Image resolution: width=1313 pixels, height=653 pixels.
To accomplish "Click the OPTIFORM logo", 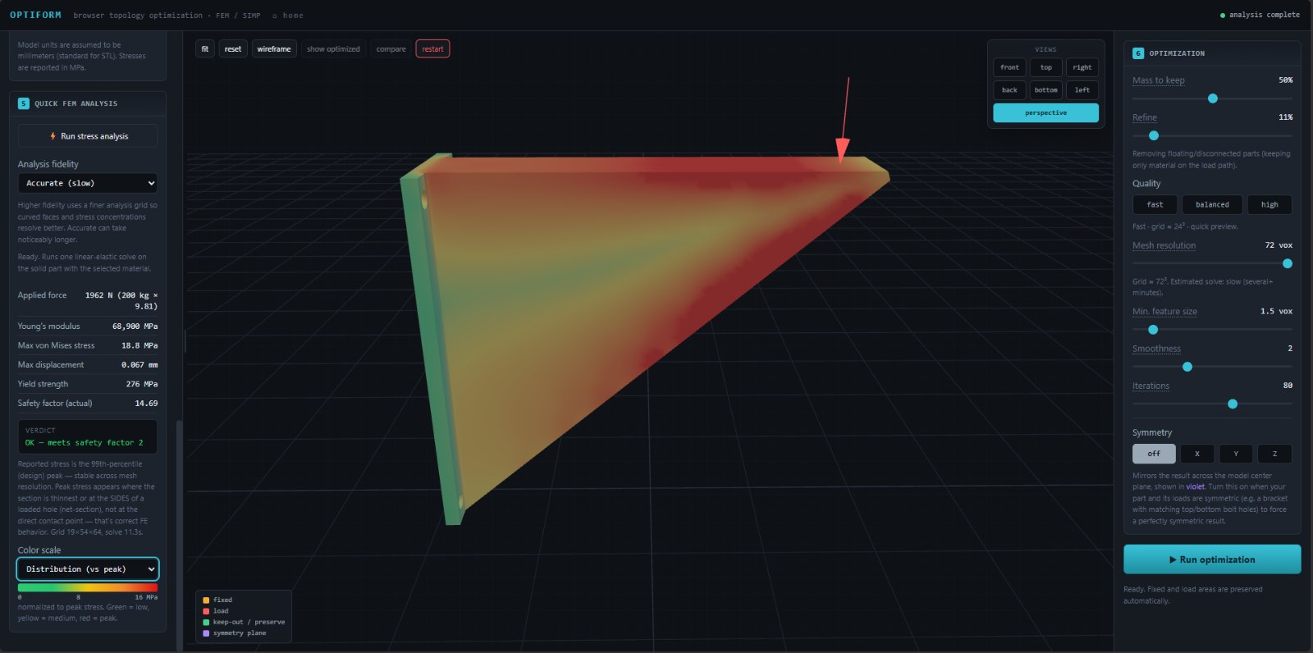I will pyautogui.click(x=35, y=15).
